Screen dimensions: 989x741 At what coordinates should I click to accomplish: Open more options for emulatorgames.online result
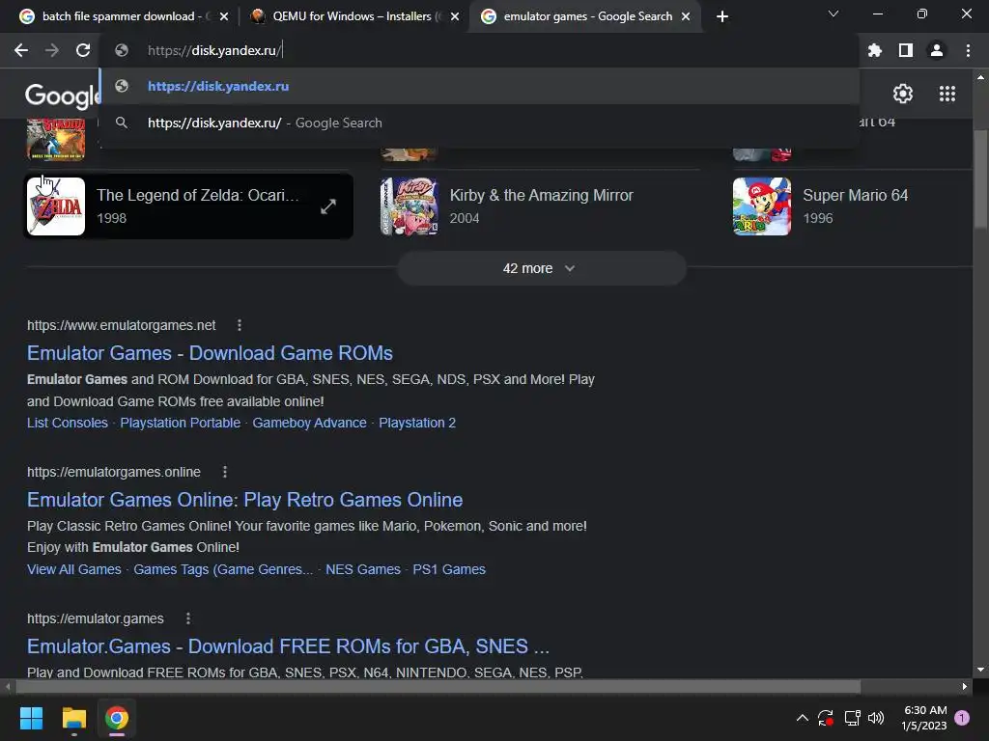click(225, 472)
